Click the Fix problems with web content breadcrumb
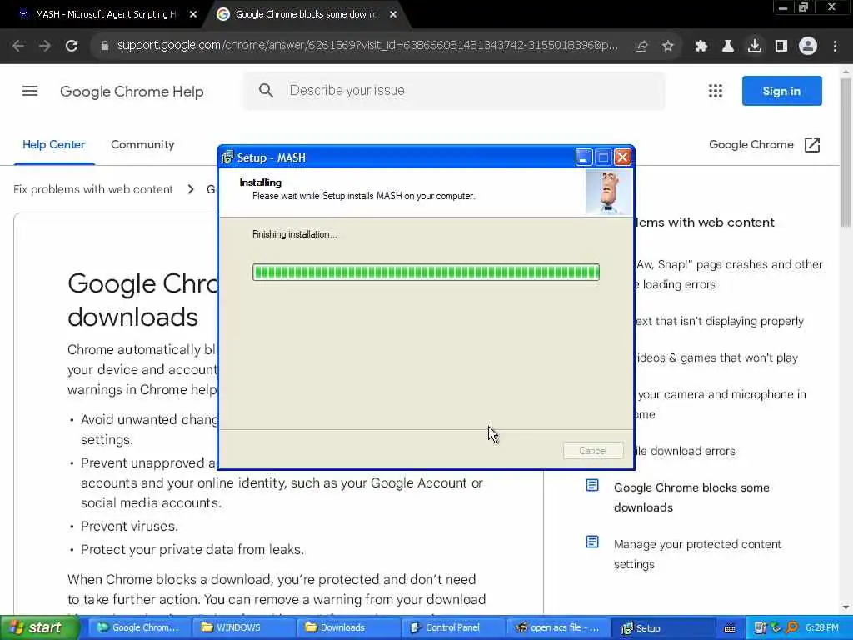Screen dimensions: 853x640 point(93,189)
